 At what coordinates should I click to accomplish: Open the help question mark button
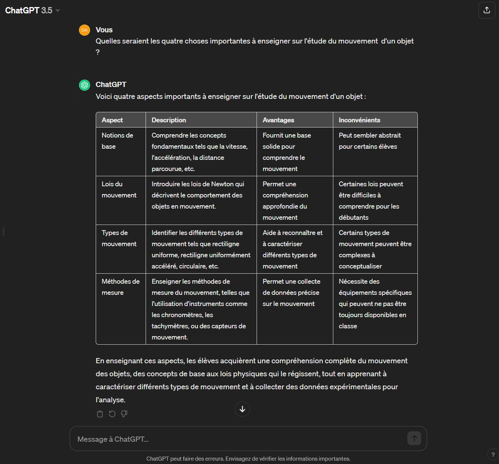tap(493, 454)
